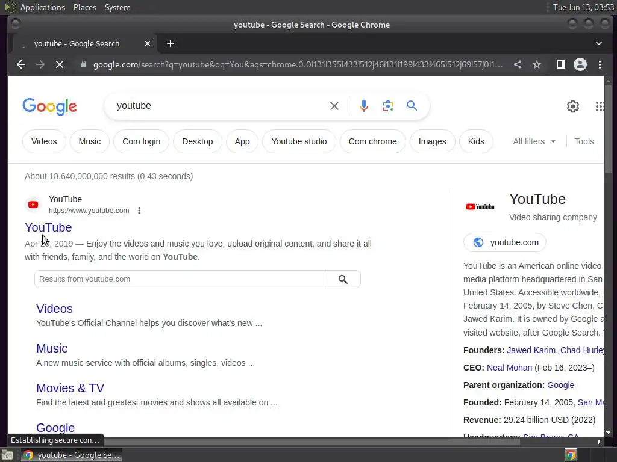Select the Videos filter chip

point(44,141)
